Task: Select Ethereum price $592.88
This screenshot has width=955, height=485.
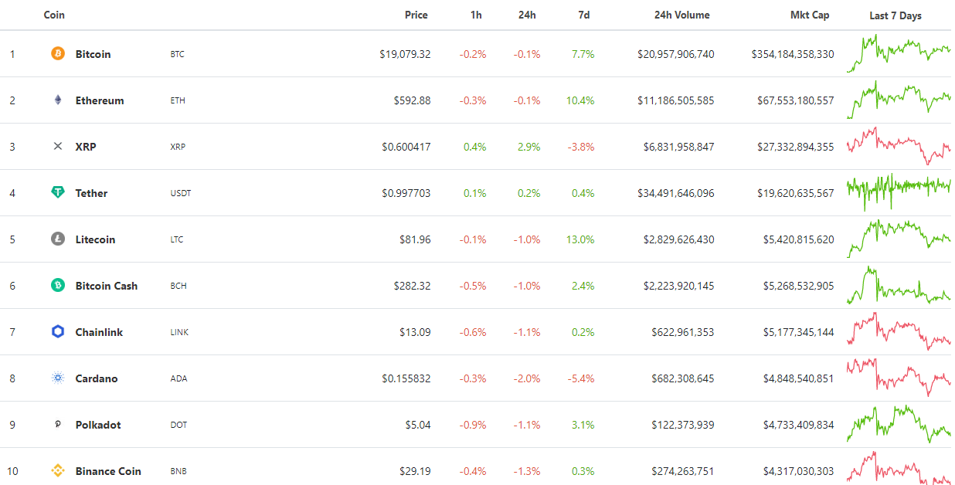Action: pyautogui.click(x=412, y=100)
